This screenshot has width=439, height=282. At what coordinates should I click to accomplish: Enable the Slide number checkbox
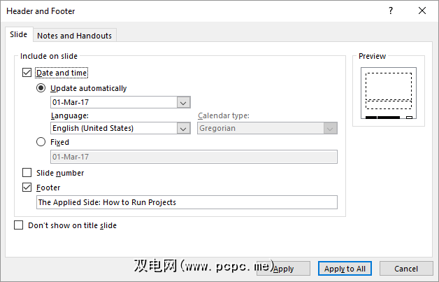coord(27,173)
